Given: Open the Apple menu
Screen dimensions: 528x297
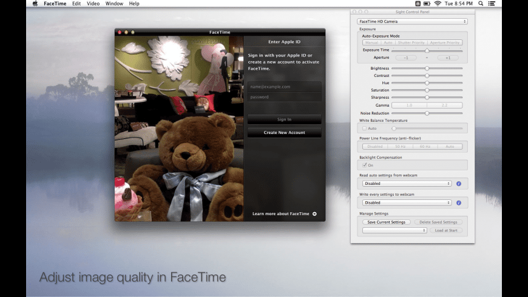Looking at the screenshot, I should [35, 4].
